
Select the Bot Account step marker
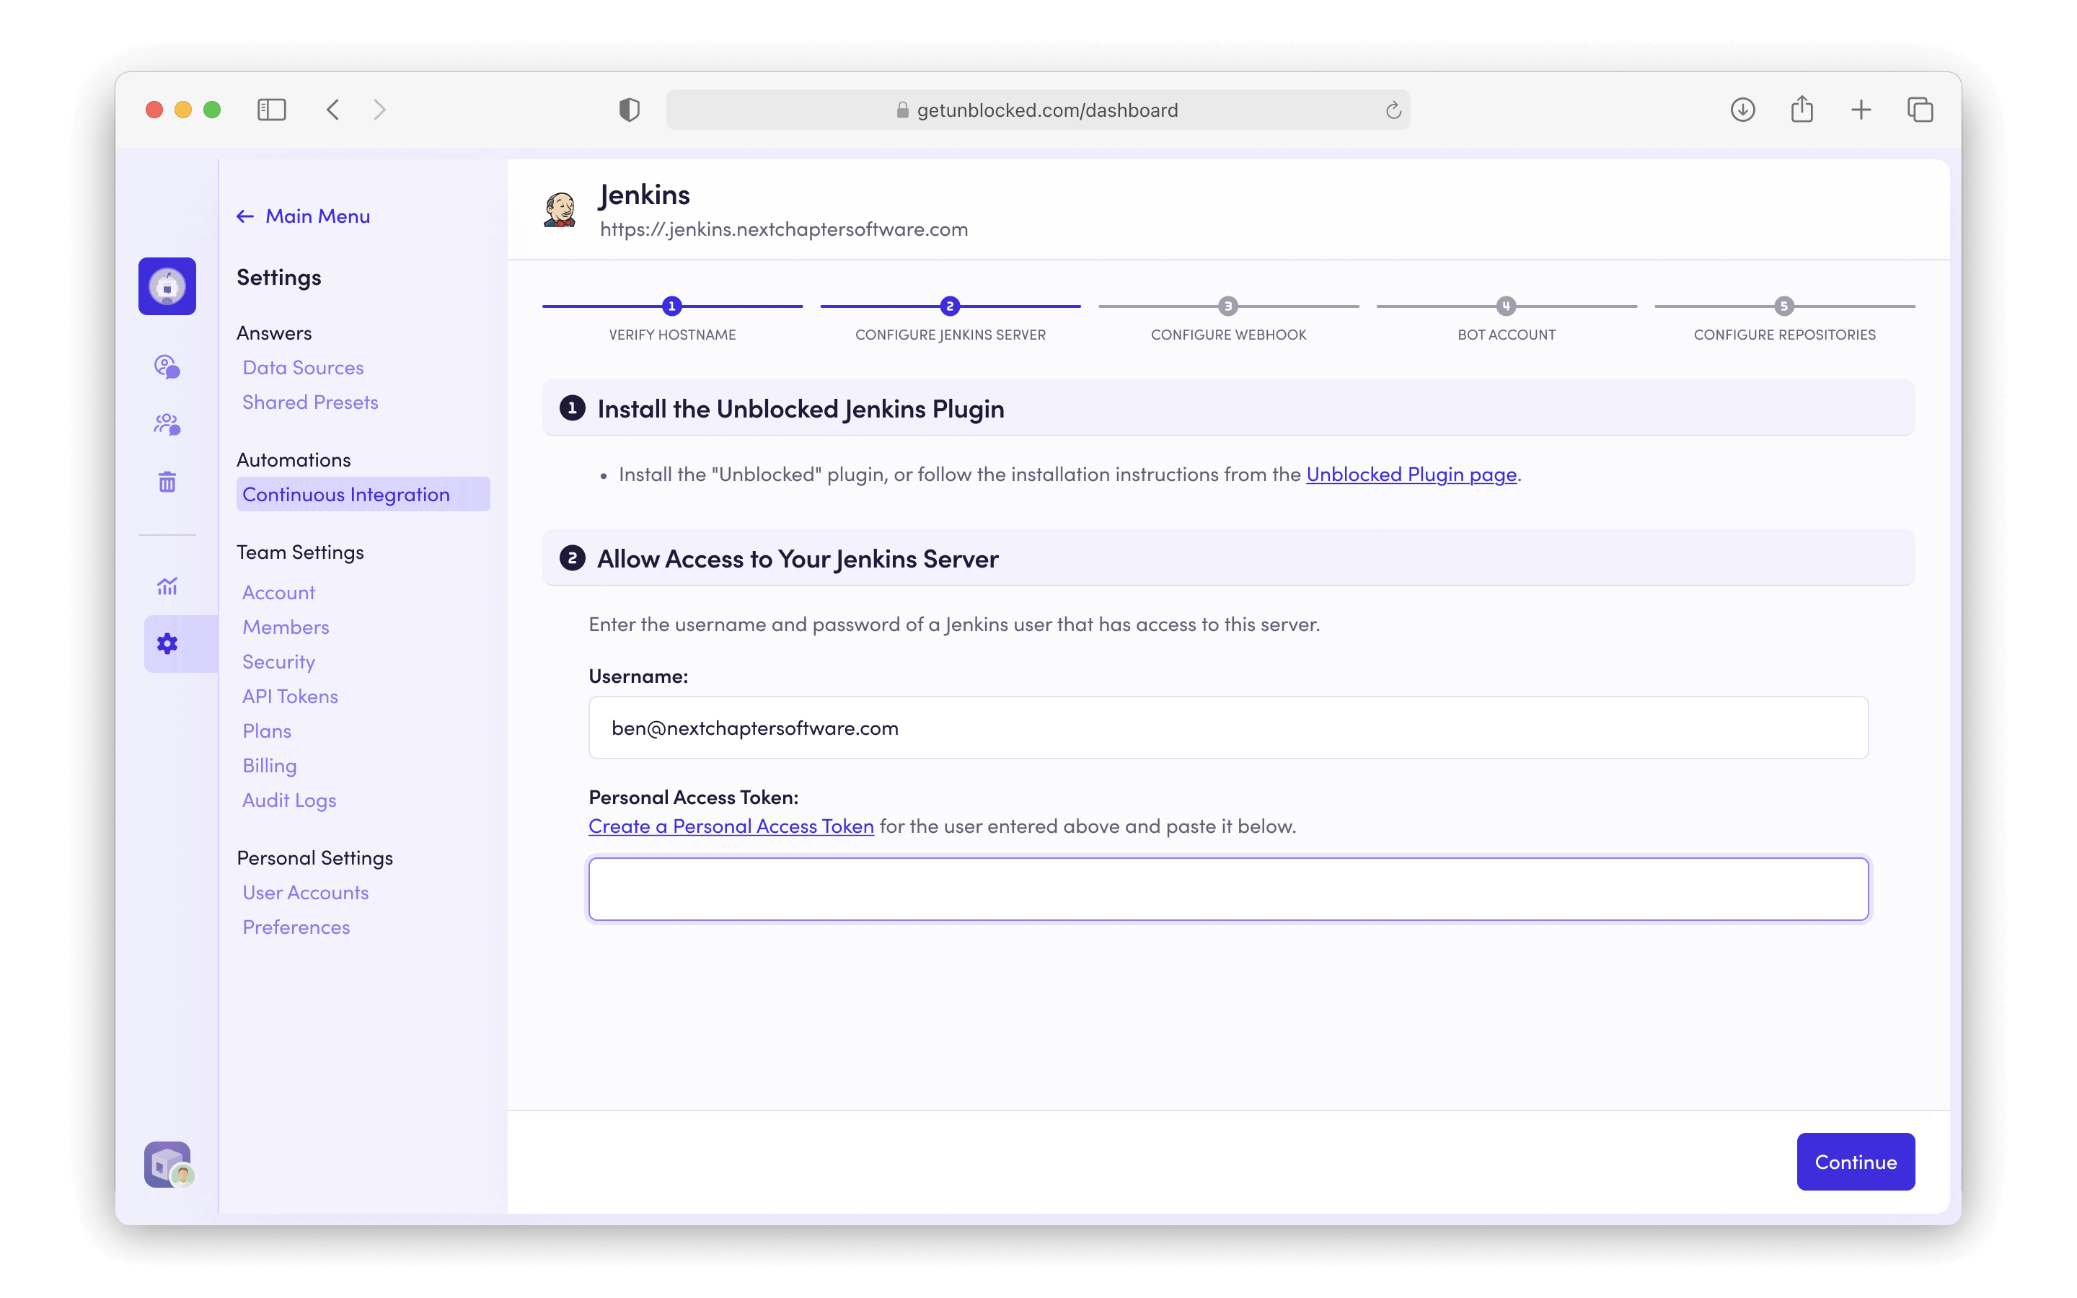[1505, 306]
